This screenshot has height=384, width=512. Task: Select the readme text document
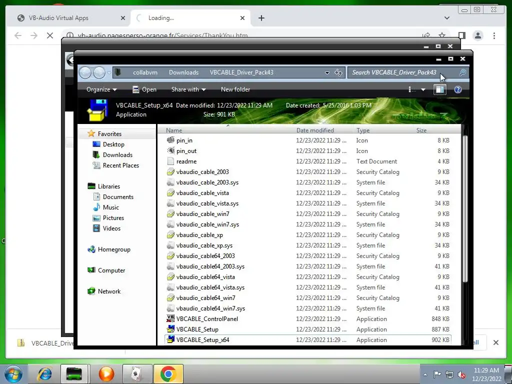pyautogui.click(x=186, y=161)
